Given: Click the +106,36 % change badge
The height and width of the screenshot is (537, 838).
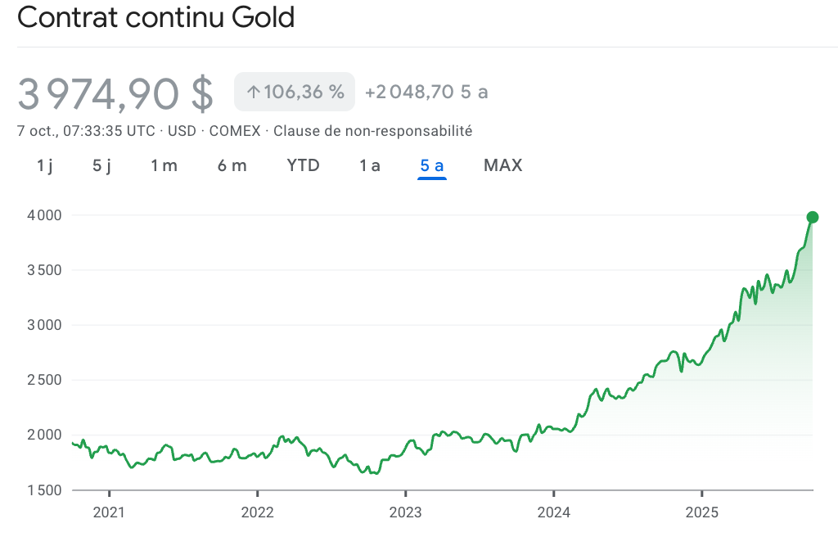Looking at the screenshot, I should click(295, 92).
